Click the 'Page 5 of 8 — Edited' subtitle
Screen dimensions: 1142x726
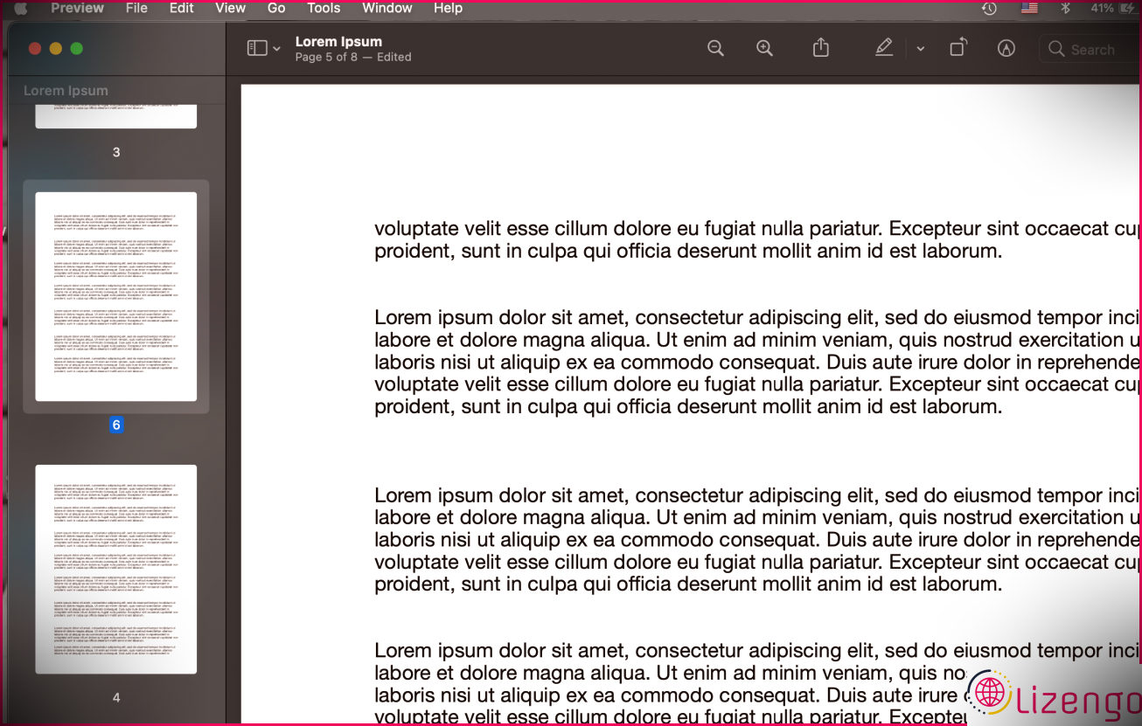tap(353, 57)
